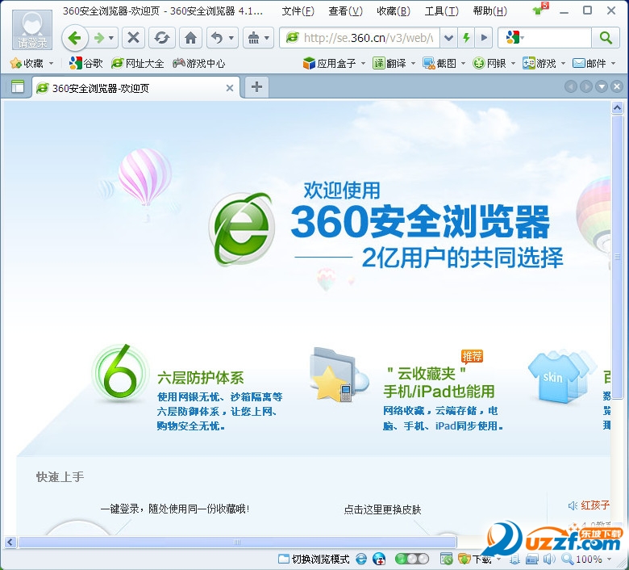Click the 红孩子 link

tap(595, 505)
